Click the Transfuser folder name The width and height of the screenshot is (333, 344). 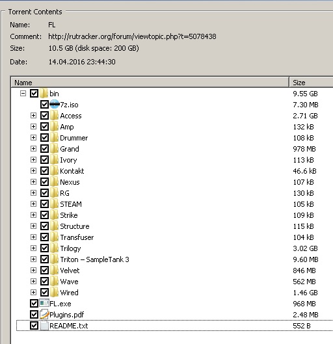point(77,237)
